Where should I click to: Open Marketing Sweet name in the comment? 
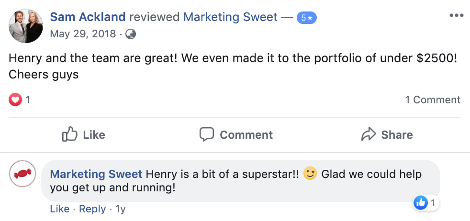tap(96, 174)
